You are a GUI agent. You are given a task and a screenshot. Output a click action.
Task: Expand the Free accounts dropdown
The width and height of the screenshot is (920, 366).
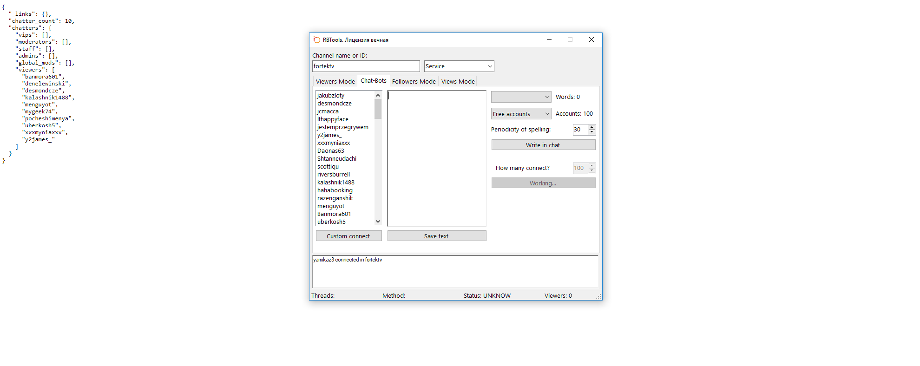coord(521,114)
